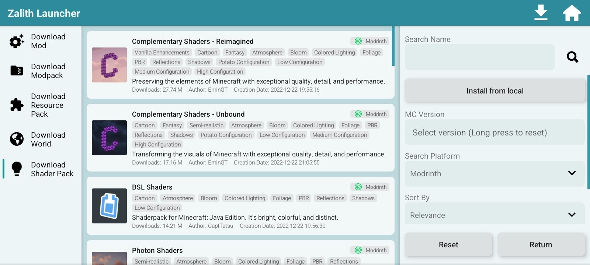Expand the Search Platform Modrinth dropdown
590x265 pixels.
[494, 173]
